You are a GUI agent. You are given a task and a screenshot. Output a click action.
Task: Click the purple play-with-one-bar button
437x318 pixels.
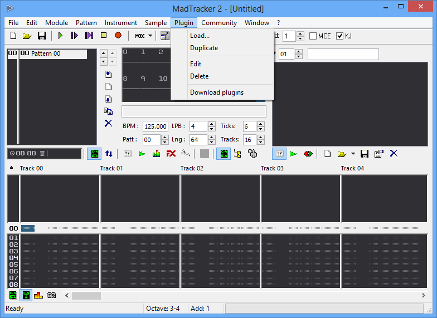click(x=75, y=36)
